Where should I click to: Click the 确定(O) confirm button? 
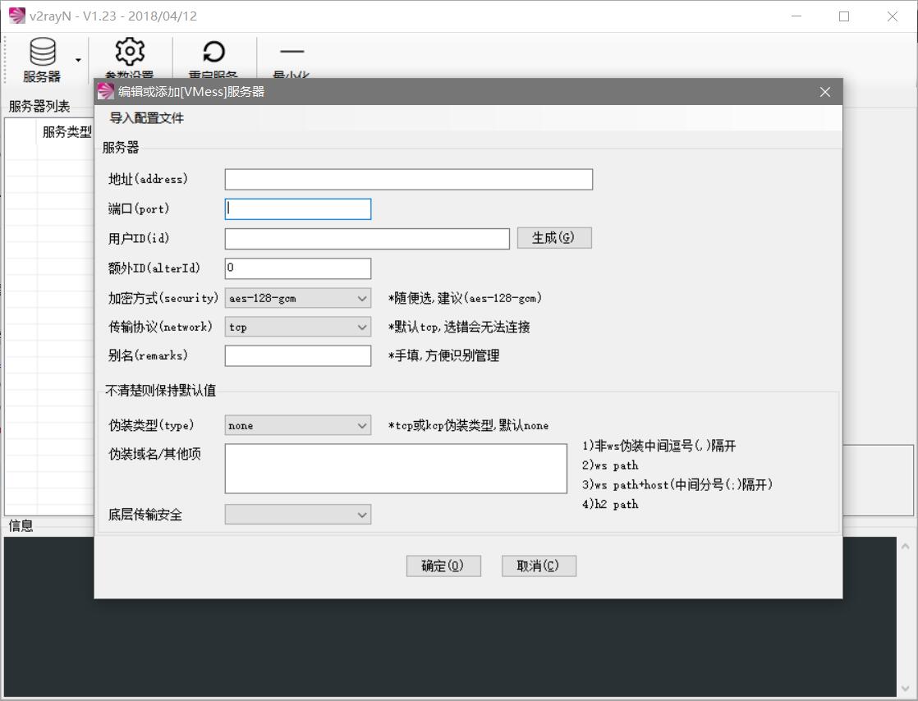(x=443, y=566)
